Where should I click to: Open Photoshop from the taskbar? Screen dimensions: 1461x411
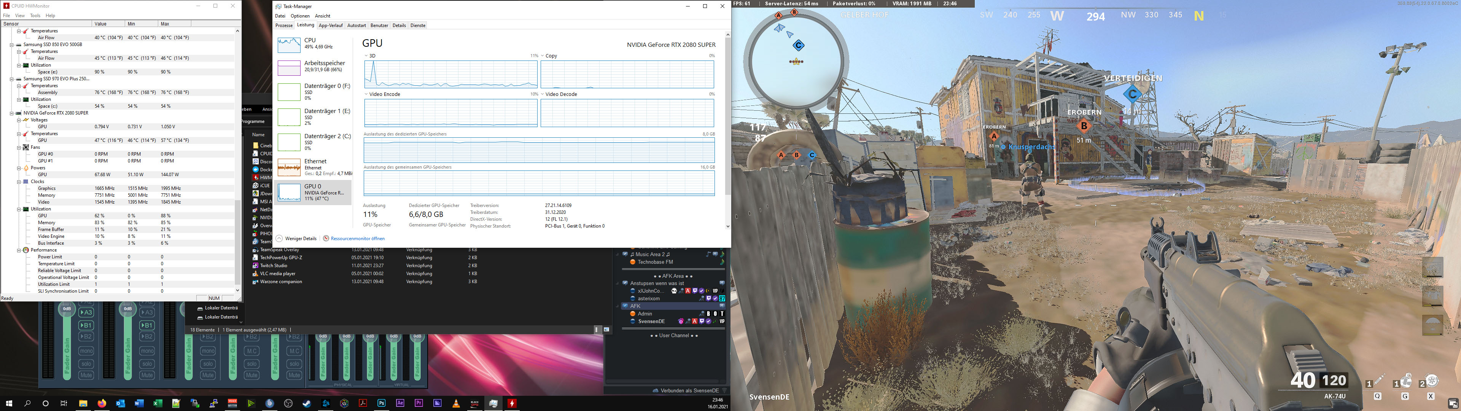382,403
